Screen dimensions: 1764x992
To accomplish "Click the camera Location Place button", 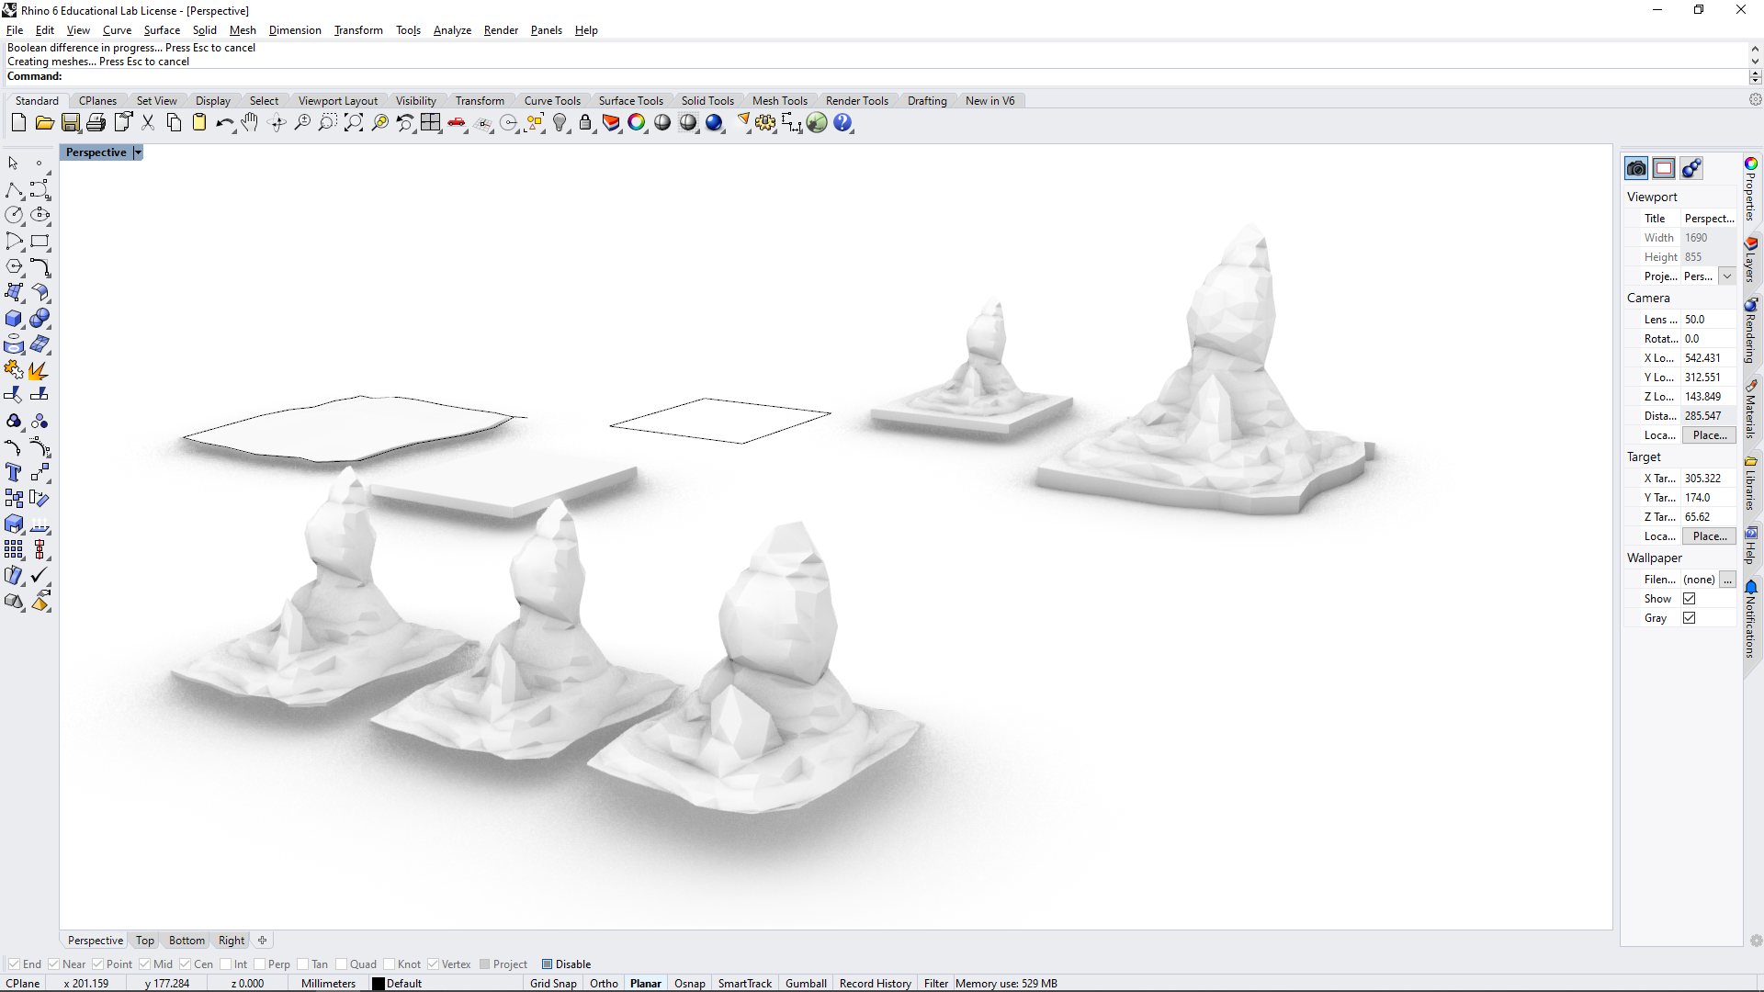I will tap(1708, 434).
